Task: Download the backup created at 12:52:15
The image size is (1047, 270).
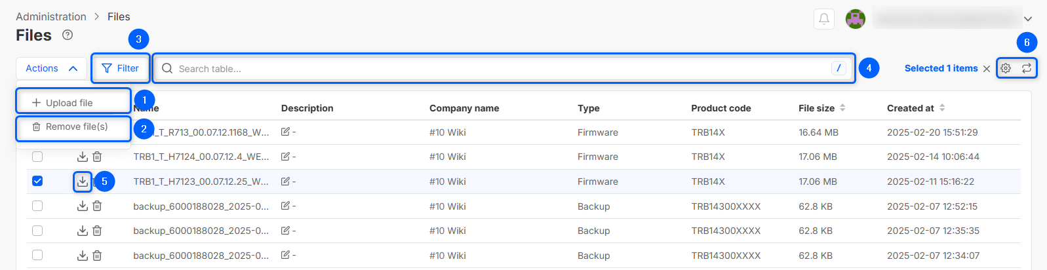Action: pos(83,206)
